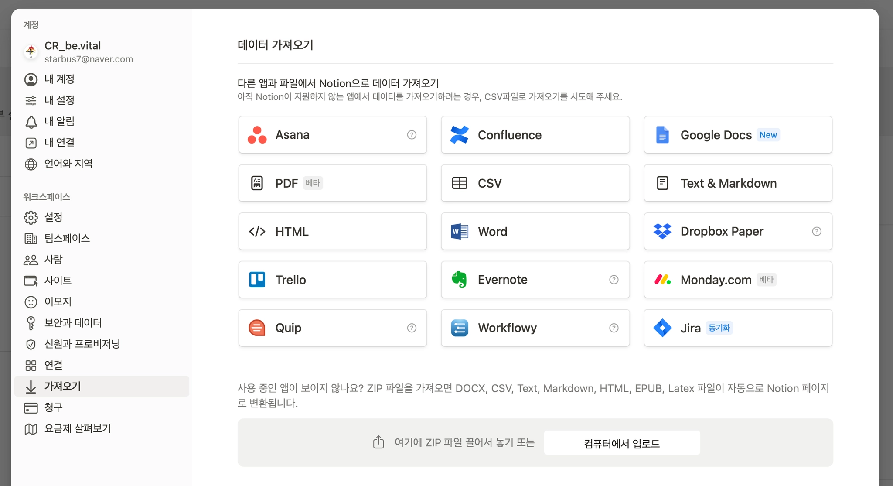This screenshot has width=893, height=486.
Task: Click the Confluence logo icon
Action: pyautogui.click(x=459, y=135)
